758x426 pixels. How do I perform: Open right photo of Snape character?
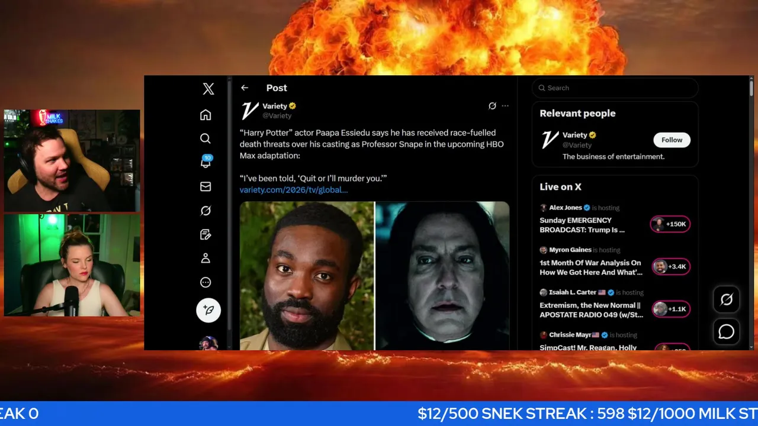pos(443,276)
